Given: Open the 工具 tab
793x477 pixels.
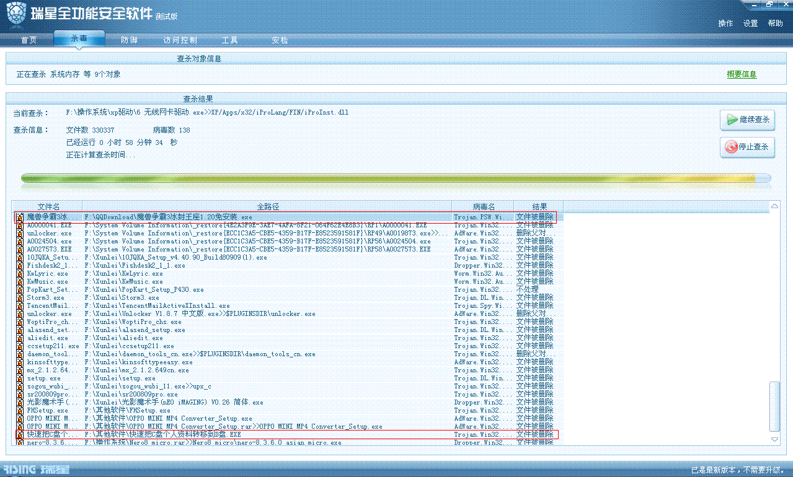Looking at the screenshot, I should click(x=230, y=40).
